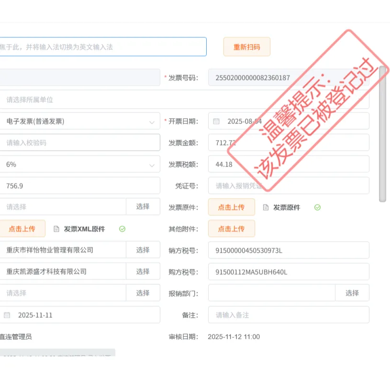Click the 重新扫码 rescan button
Image resolution: width=390 pixels, height=390 pixels.
coord(246,46)
